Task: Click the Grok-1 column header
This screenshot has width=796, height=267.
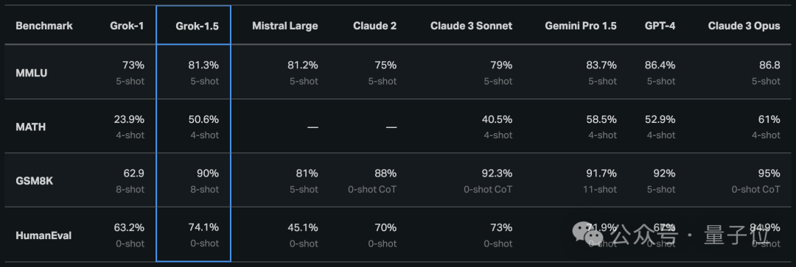Action: click(x=127, y=26)
